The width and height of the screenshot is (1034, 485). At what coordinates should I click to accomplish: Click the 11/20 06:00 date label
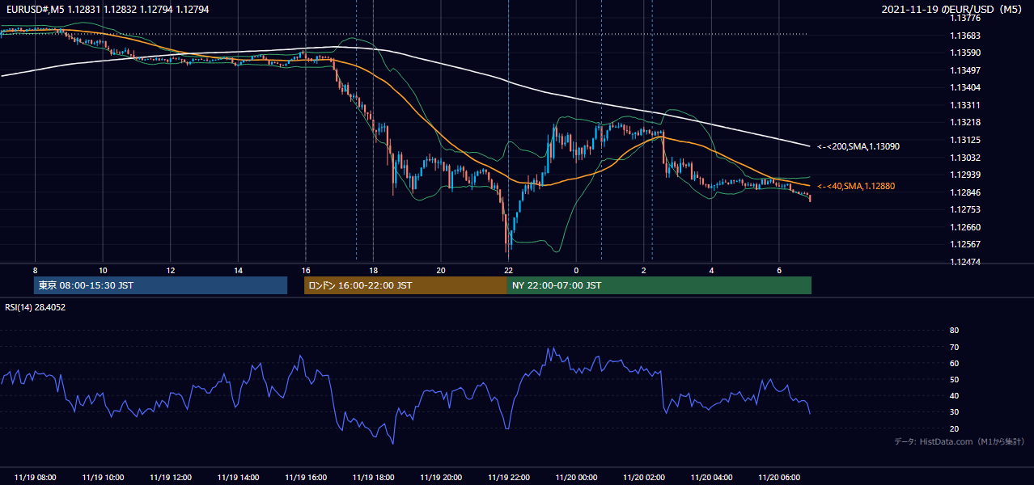pos(778,478)
